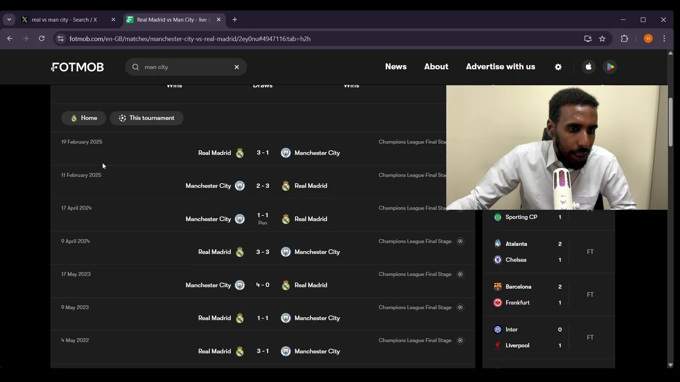
Task: Click Champions League Final Stage label, 9 April 2024
Action: tap(415, 241)
